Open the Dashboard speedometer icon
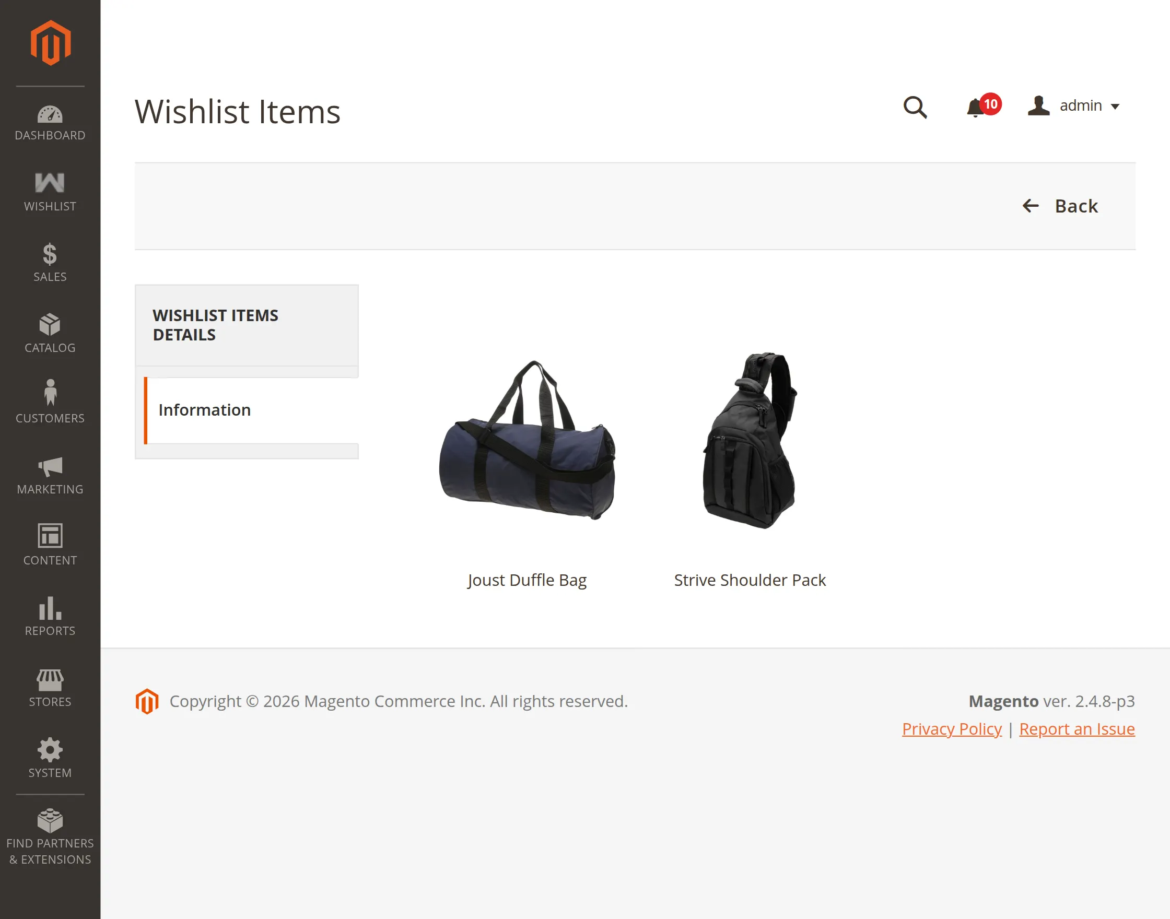1170x919 pixels. [50, 114]
